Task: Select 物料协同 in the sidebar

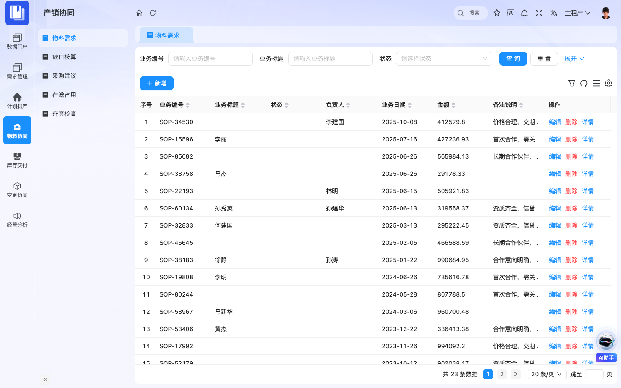Action: [x=17, y=130]
